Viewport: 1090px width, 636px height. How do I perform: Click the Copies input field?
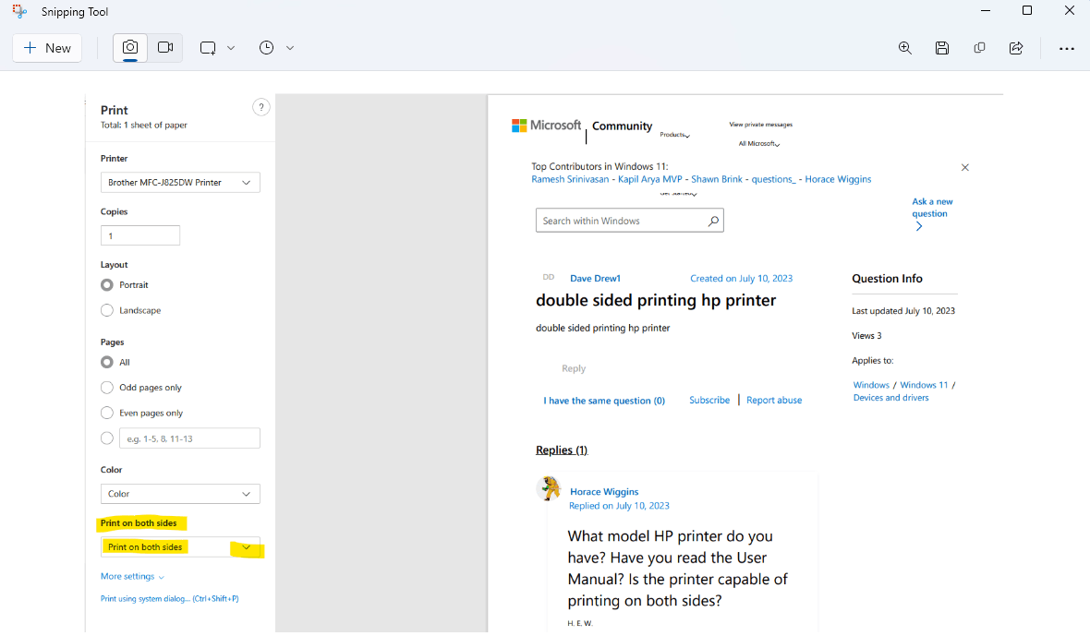coord(140,235)
